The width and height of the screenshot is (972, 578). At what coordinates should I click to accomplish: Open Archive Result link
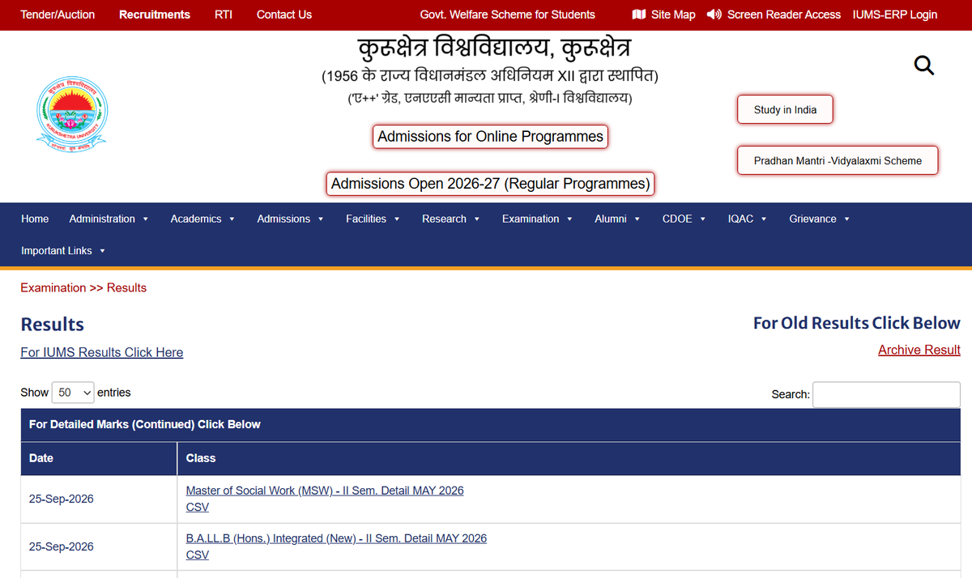[919, 350]
